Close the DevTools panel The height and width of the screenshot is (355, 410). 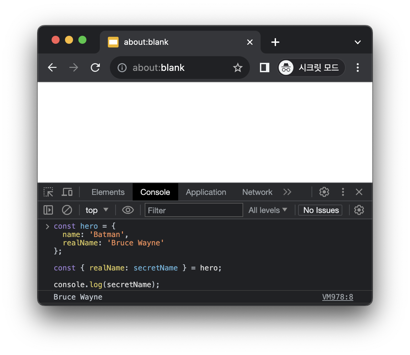pyautogui.click(x=359, y=192)
